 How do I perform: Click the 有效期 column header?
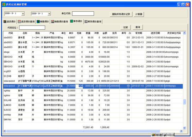point(139,33)
